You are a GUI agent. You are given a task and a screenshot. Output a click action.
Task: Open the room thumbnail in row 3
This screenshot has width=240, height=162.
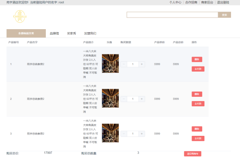point(111,133)
